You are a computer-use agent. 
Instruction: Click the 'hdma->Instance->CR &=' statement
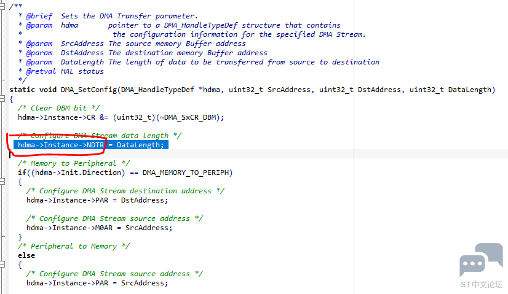[x=121, y=117]
